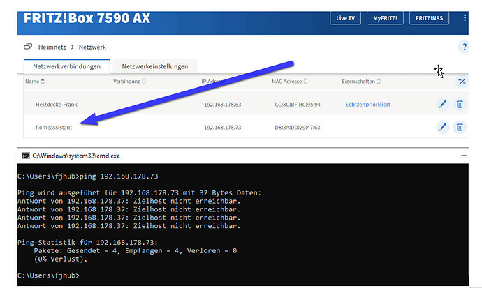Edit the Heizdecke-Frank device
This screenshot has width=482, height=288.
[442, 104]
